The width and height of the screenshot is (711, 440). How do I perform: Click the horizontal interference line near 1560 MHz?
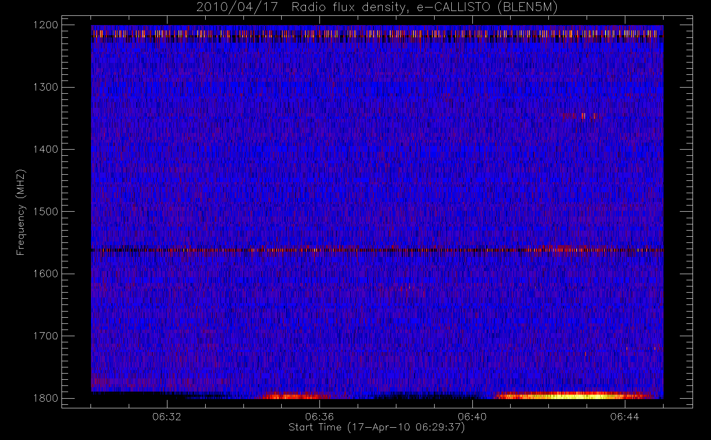coord(377,250)
